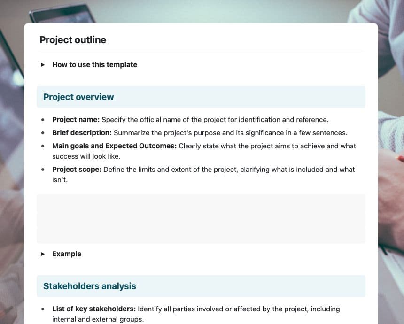Click the bullet beside "Main goals and Expected Outcomes"
404x324 pixels.
pyautogui.click(x=43, y=146)
